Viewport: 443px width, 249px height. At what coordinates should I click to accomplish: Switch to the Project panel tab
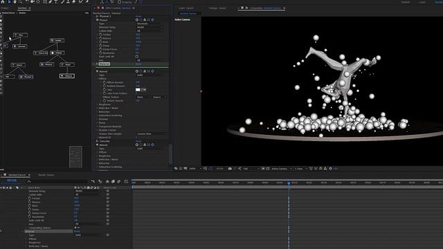click(5, 8)
